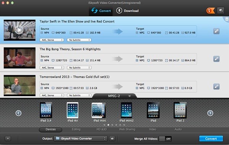The image size is (229, 145).
Task: Go to next device page arrow
Action: point(210,113)
